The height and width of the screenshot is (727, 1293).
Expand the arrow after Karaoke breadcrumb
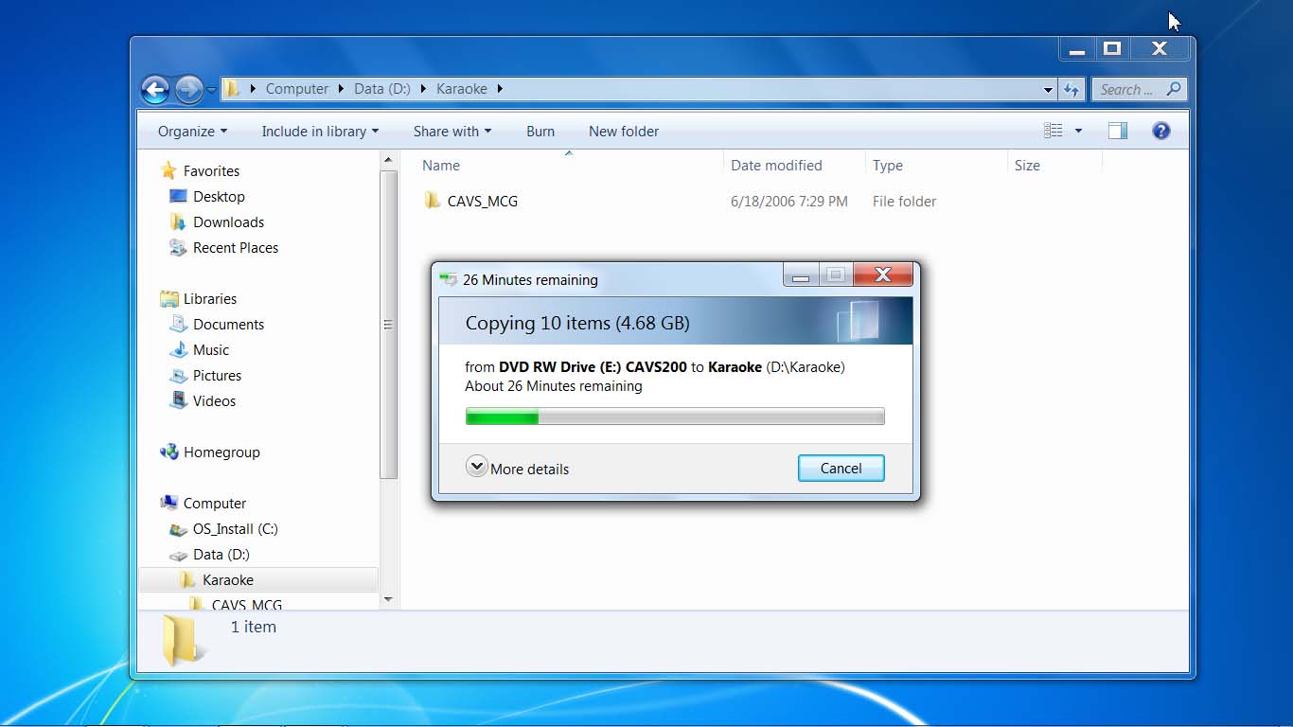pos(500,89)
